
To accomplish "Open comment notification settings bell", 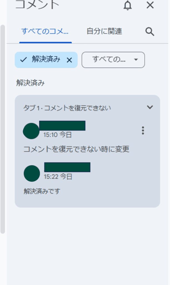I will coord(127,5).
